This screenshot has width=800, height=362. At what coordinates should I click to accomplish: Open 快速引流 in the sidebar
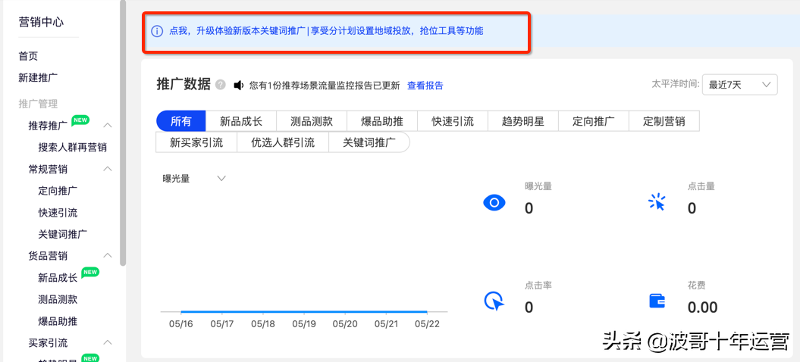click(x=58, y=213)
